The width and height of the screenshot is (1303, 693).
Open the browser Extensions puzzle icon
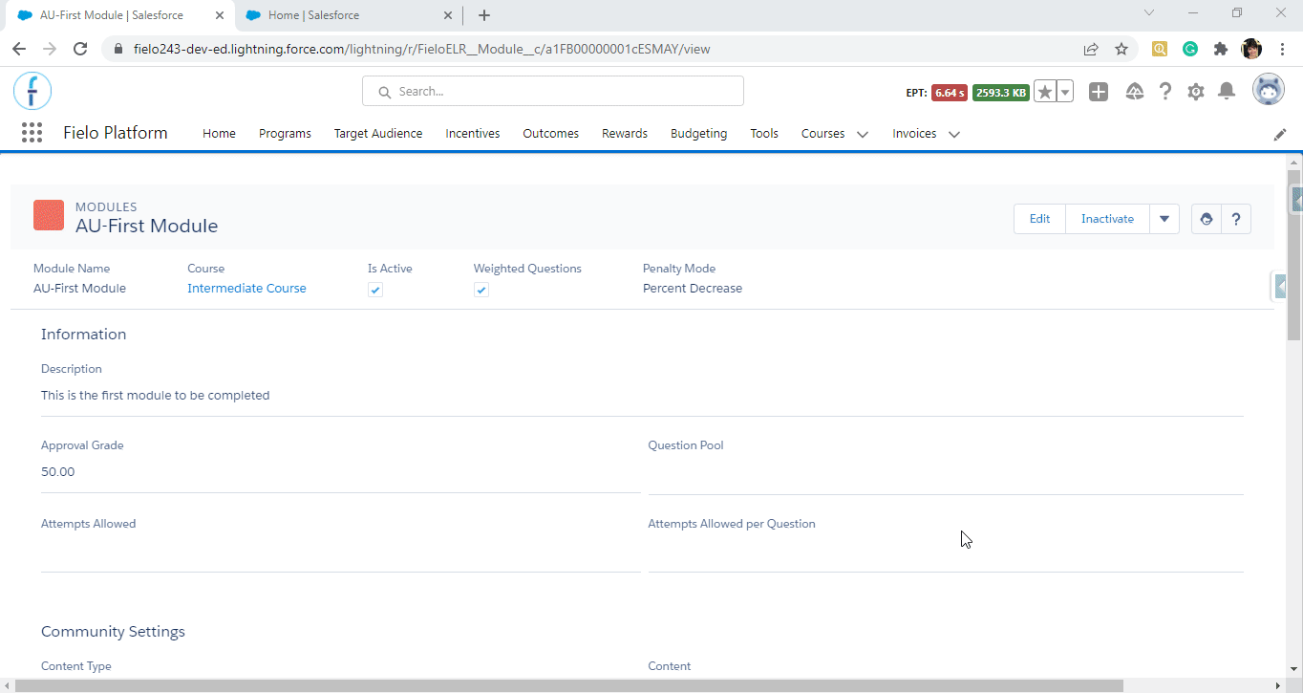tap(1221, 49)
